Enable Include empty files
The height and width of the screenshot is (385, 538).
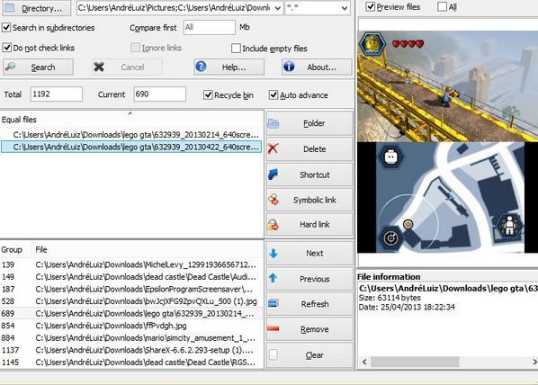(236, 48)
